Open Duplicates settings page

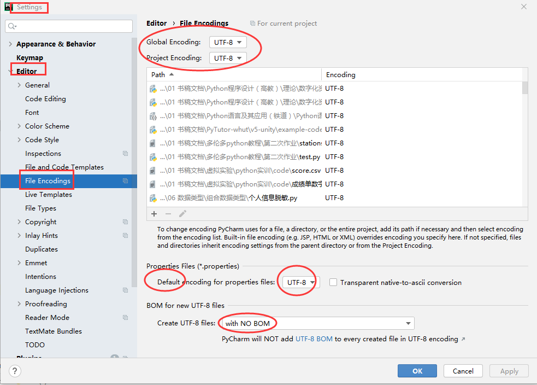pyautogui.click(x=42, y=249)
